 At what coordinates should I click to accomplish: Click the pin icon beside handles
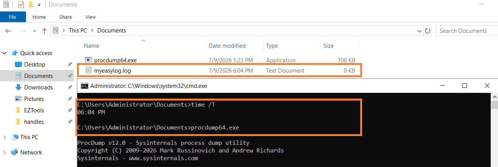click(x=70, y=122)
